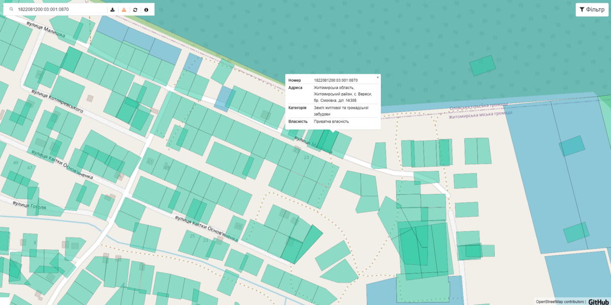Open the info circle icon
Image resolution: width=611 pixels, height=305 pixels.
pyautogui.click(x=146, y=10)
